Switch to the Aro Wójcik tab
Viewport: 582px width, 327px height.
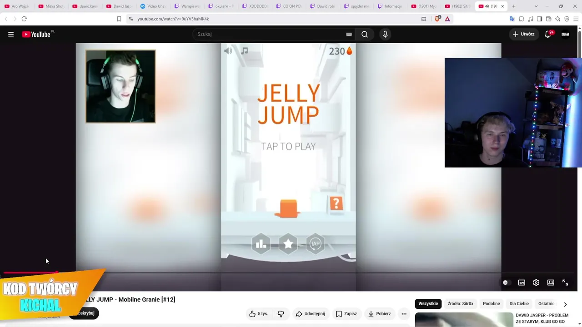[x=17, y=6]
